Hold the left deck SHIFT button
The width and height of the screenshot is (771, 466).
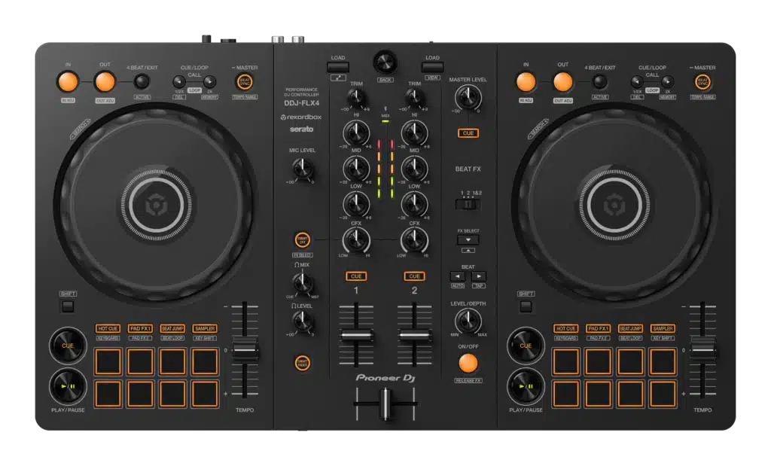pyautogui.click(x=68, y=306)
